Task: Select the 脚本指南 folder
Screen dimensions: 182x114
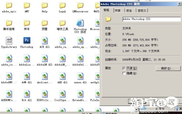Action: tap(9, 23)
